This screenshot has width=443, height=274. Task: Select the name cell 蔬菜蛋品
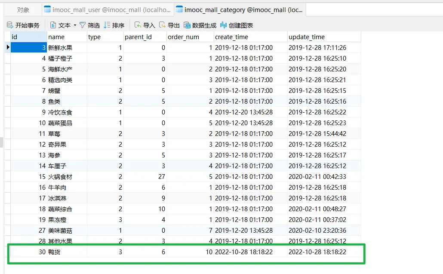pos(67,123)
